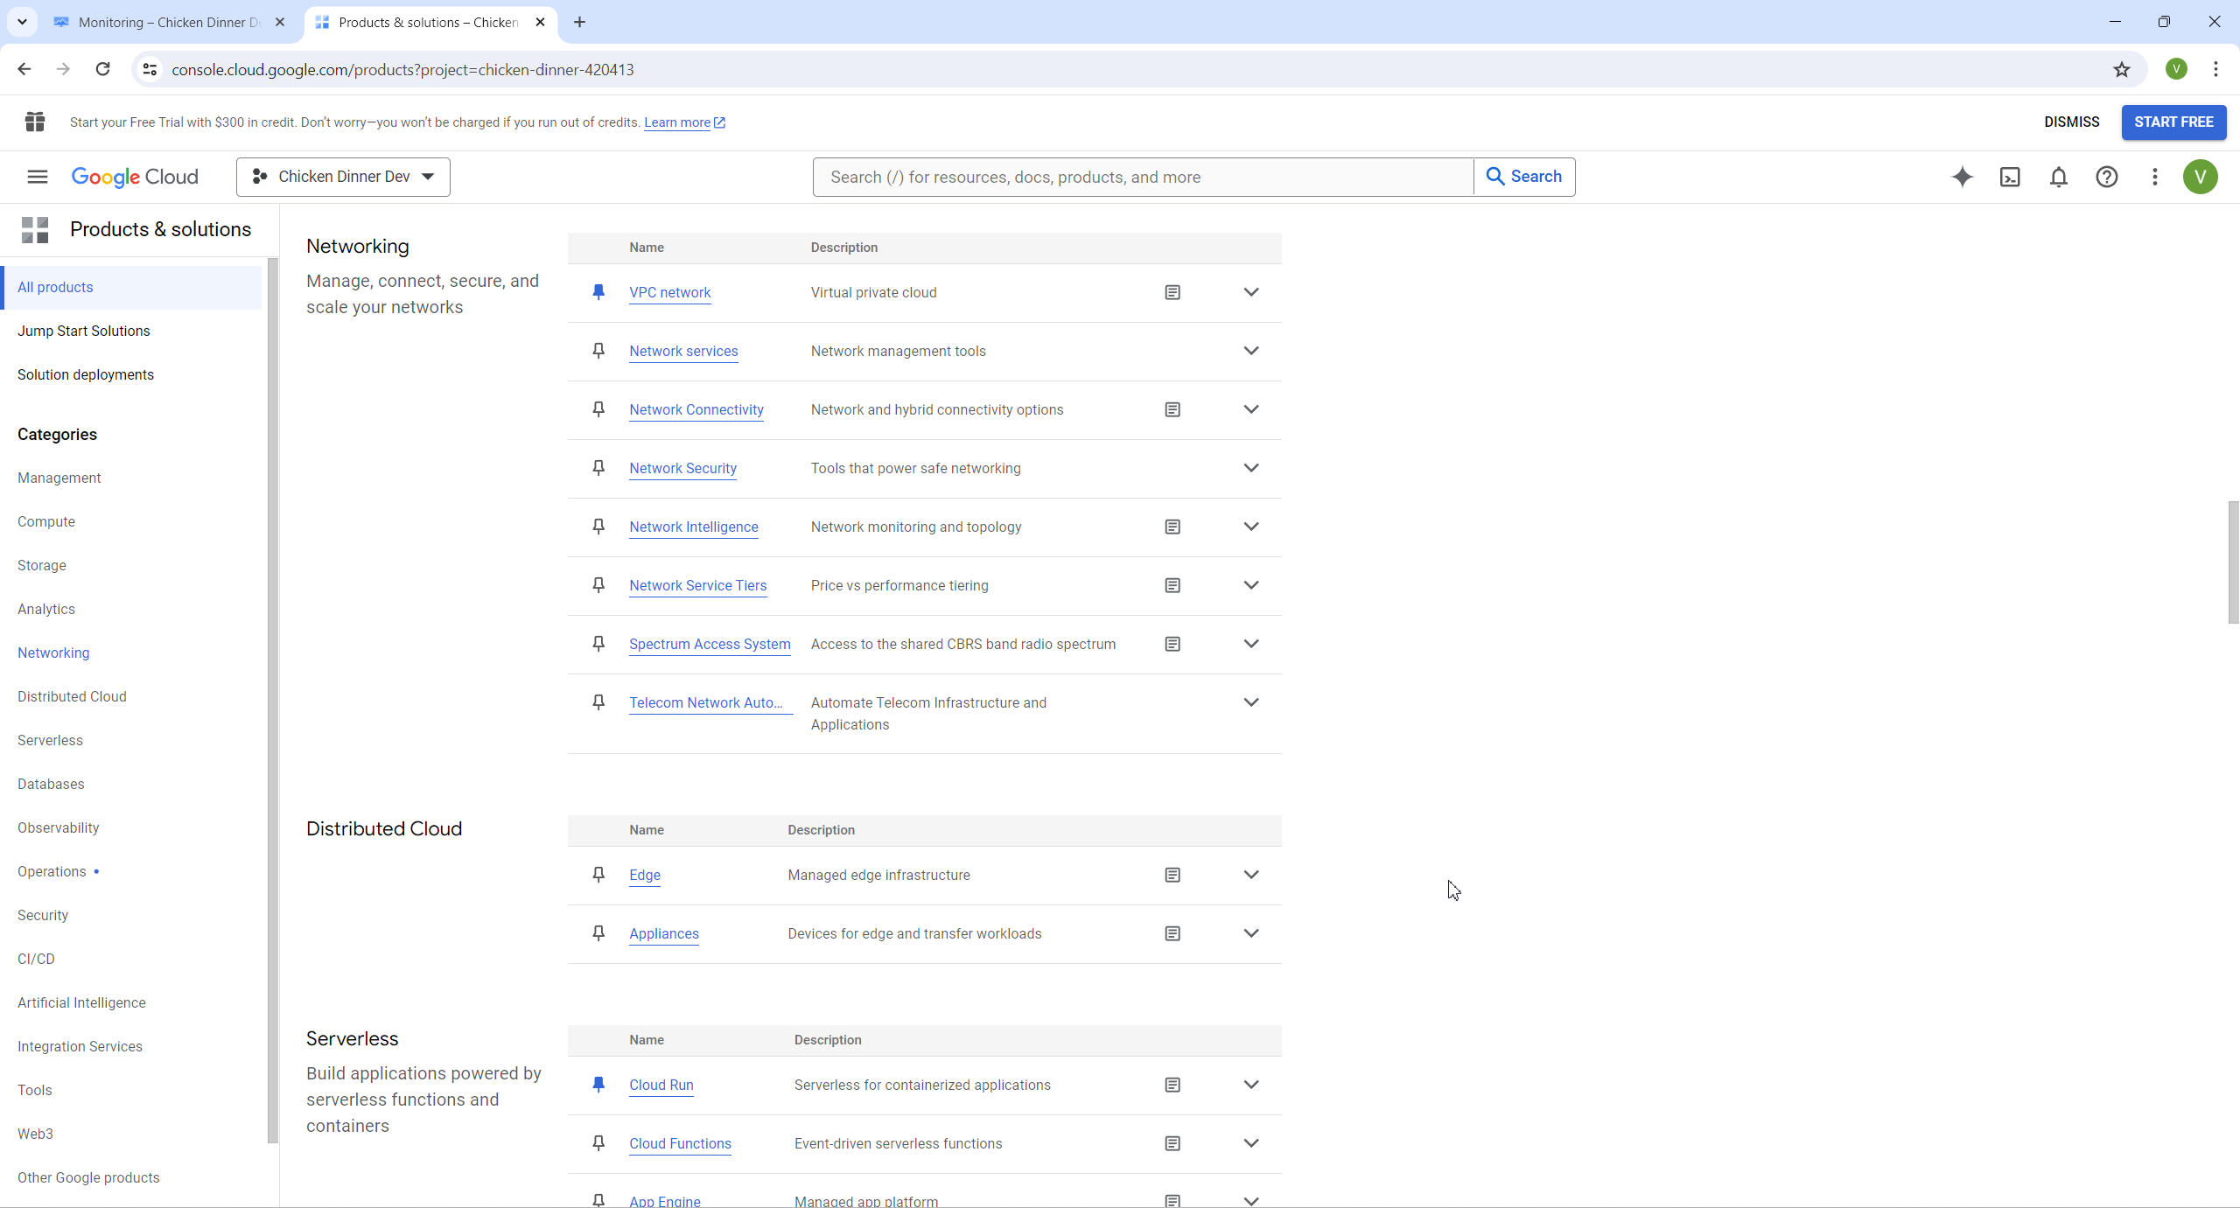Screen dimensions: 2240x1208
Task: Select Jump Start Solutions in sidebar
Action: 84,331
